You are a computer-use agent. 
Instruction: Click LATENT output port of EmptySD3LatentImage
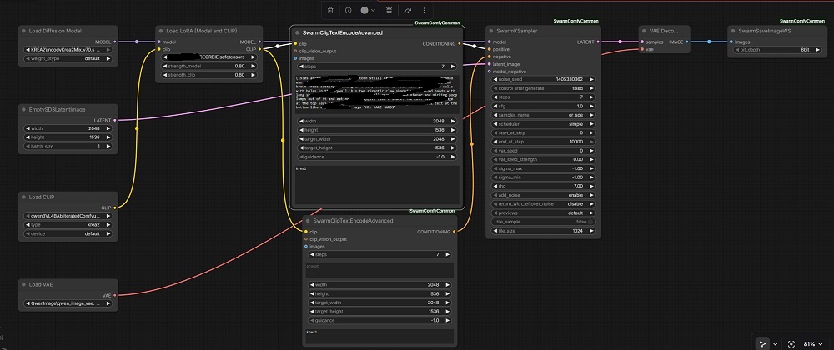(115, 121)
